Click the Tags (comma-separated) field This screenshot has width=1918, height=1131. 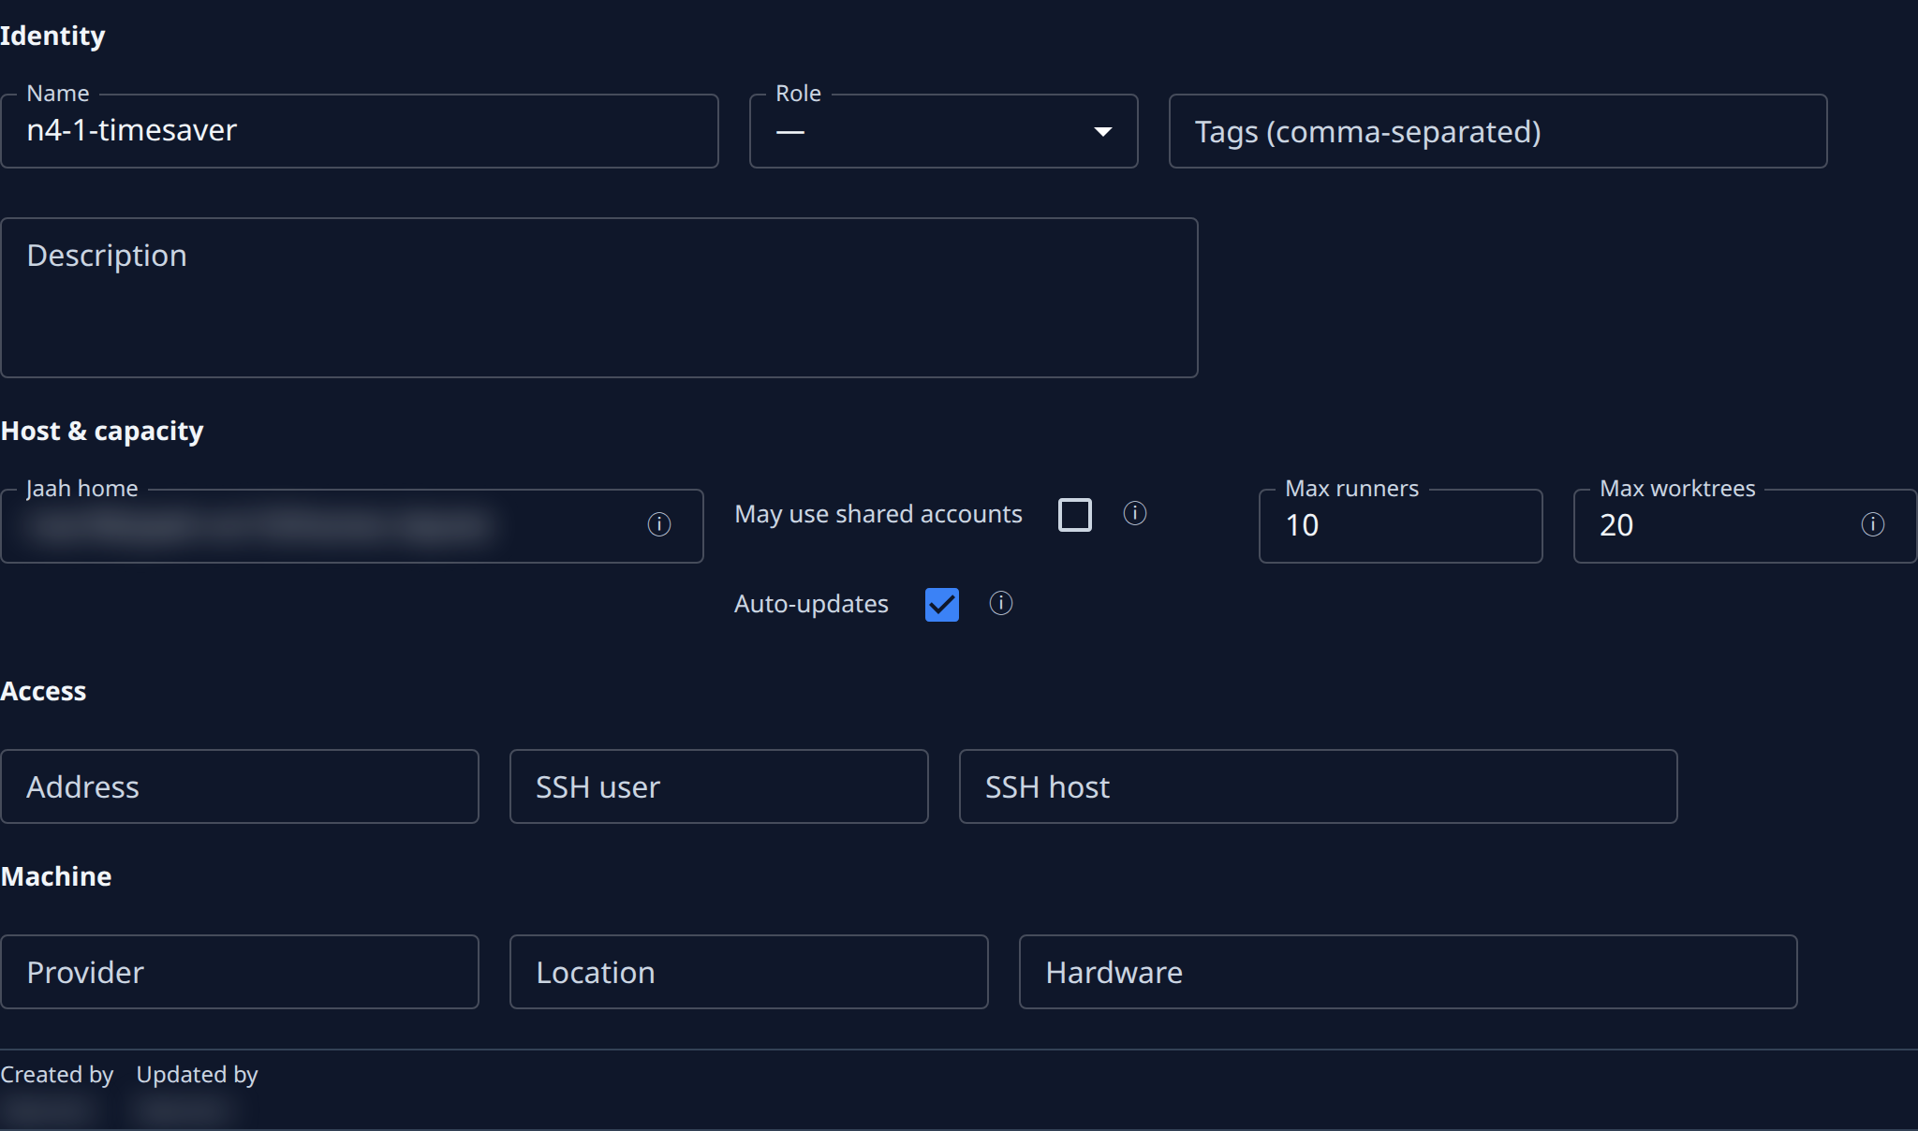(x=1498, y=131)
